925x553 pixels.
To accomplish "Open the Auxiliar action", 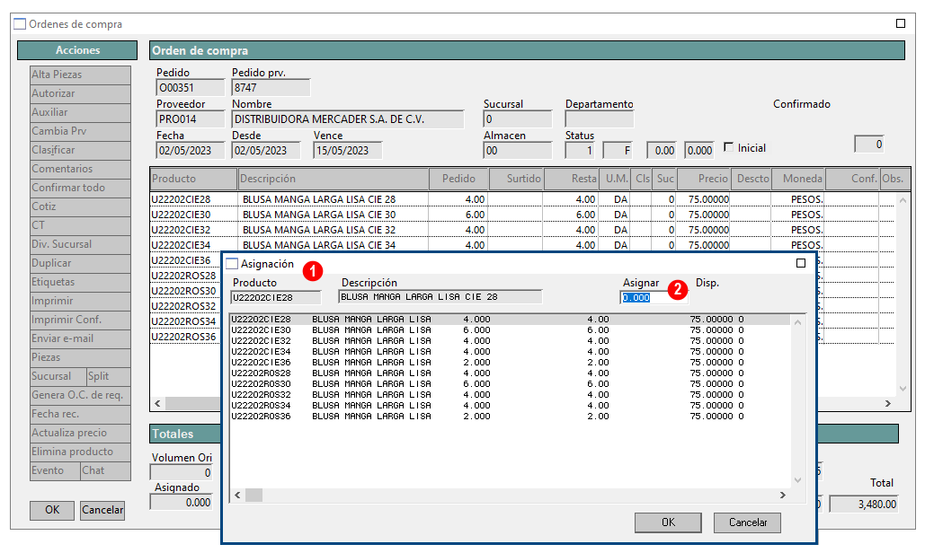I will (x=80, y=112).
